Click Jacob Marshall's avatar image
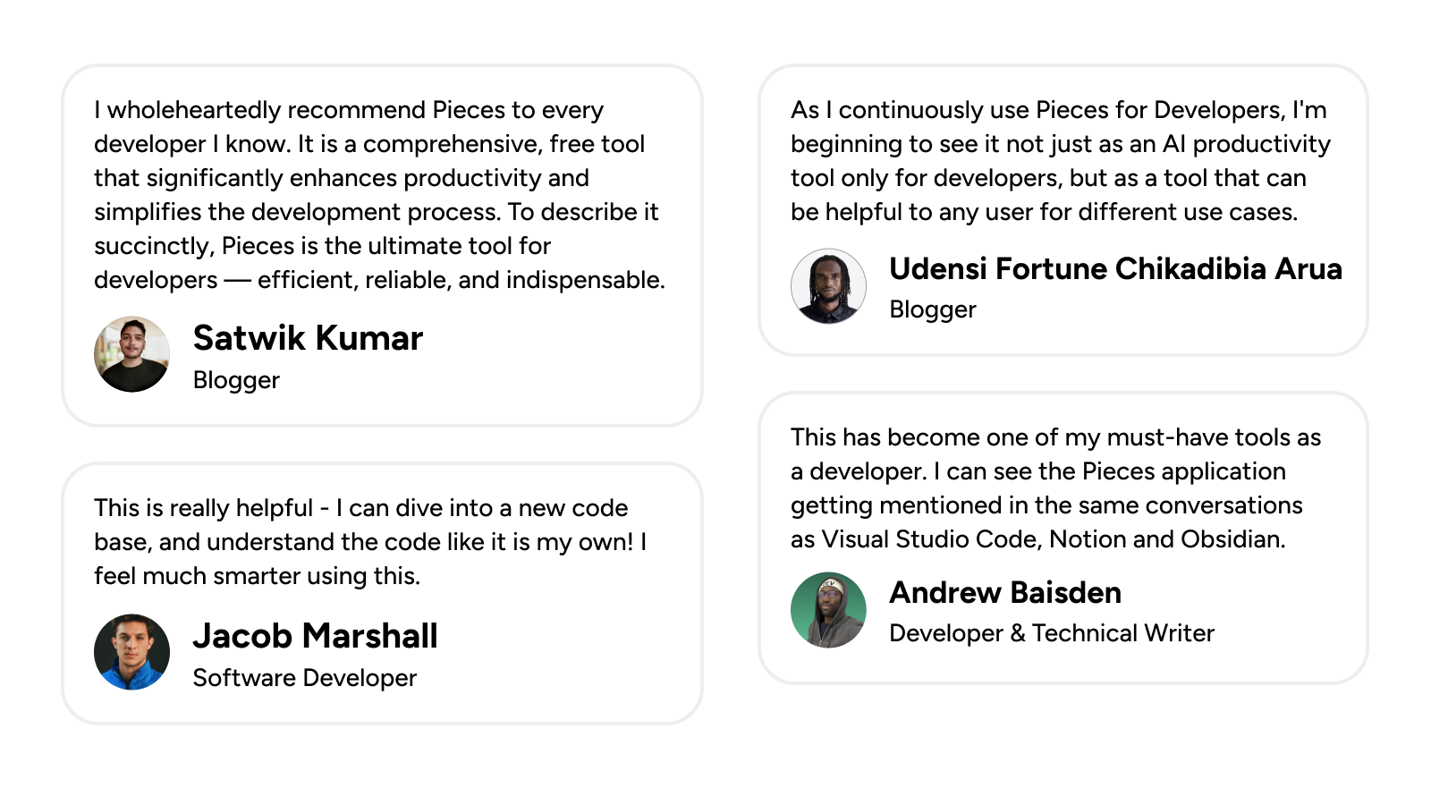The height and width of the screenshot is (805, 1431). pos(131,652)
